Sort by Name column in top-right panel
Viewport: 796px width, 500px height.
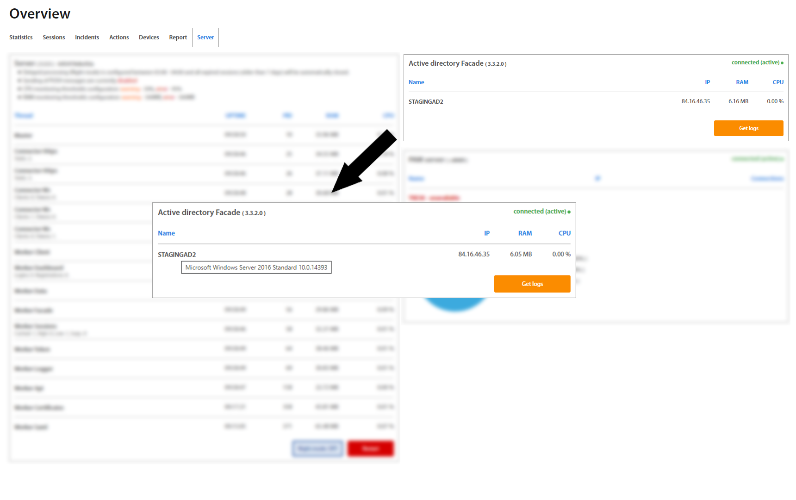416,82
